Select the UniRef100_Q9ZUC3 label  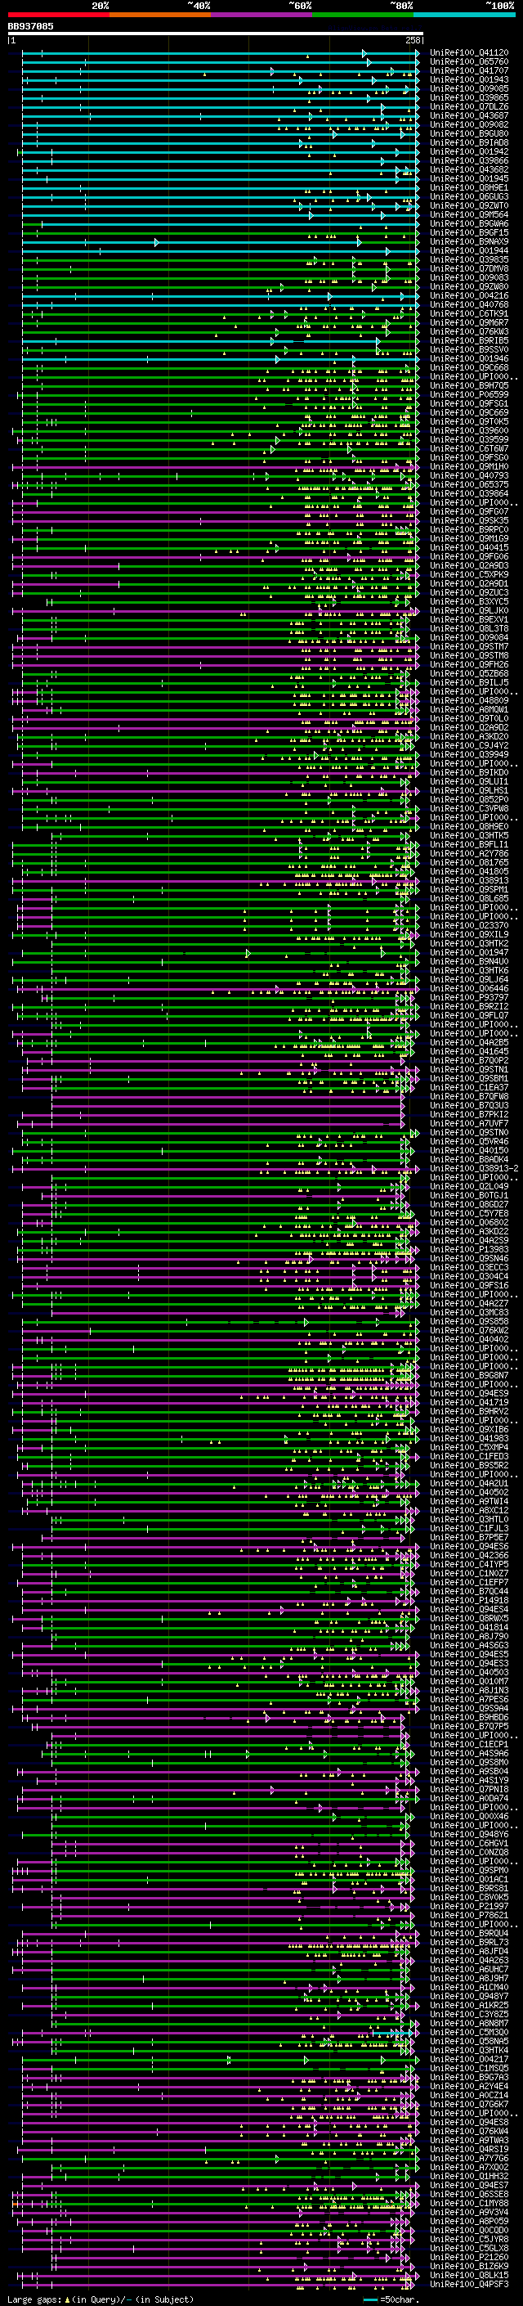tap(469, 592)
